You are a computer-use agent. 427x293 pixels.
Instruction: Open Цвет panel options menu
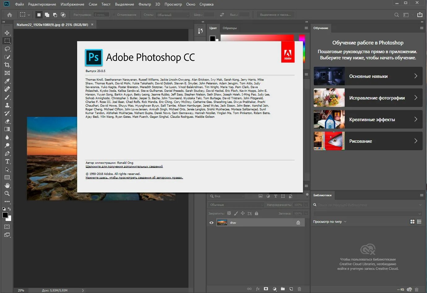coord(306,28)
